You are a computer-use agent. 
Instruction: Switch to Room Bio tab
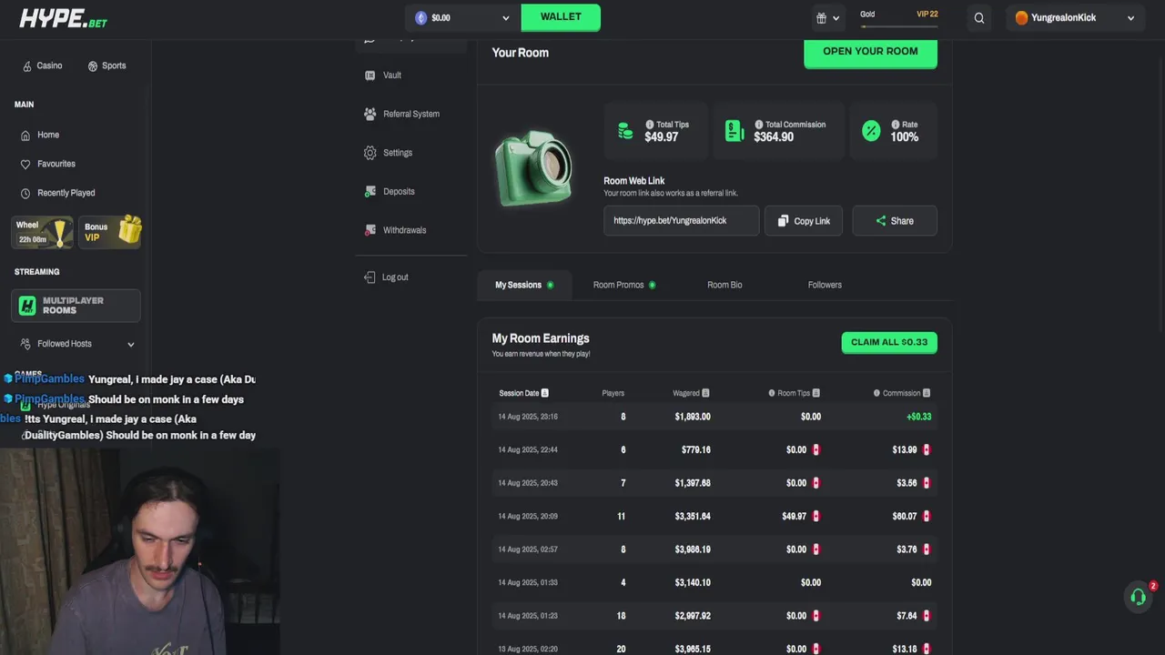coord(724,285)
